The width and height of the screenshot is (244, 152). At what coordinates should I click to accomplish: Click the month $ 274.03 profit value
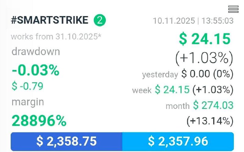tap(213, 106)
